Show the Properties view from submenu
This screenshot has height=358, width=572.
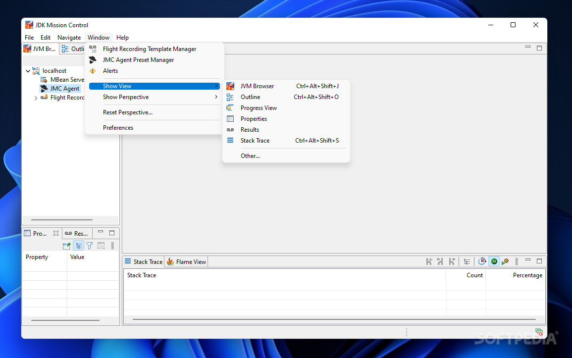286,119
